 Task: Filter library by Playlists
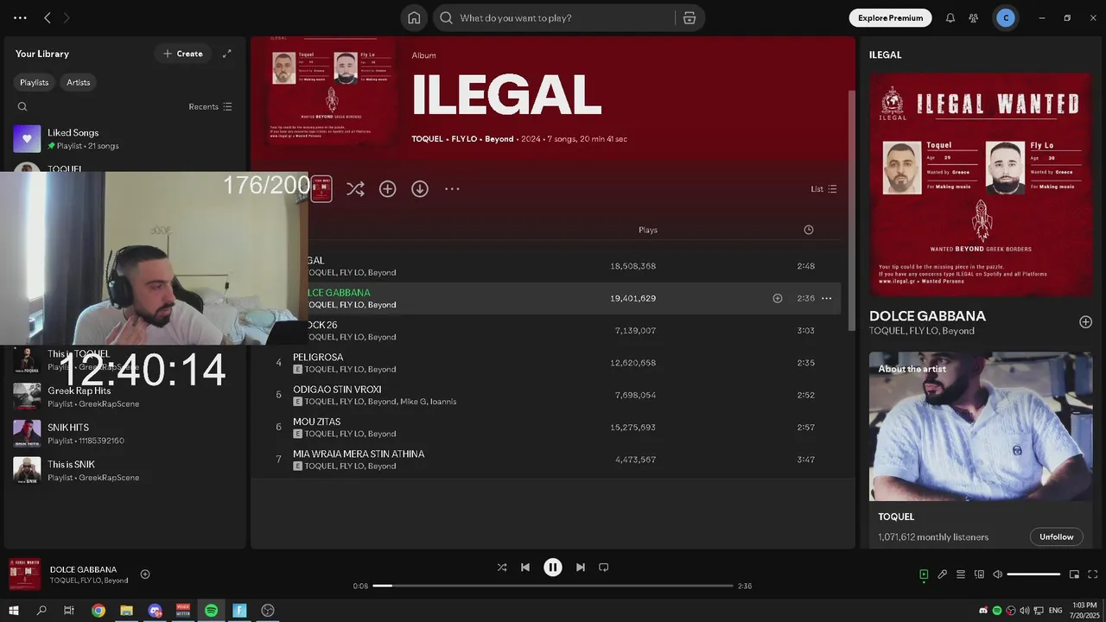[x=35, y=82]
